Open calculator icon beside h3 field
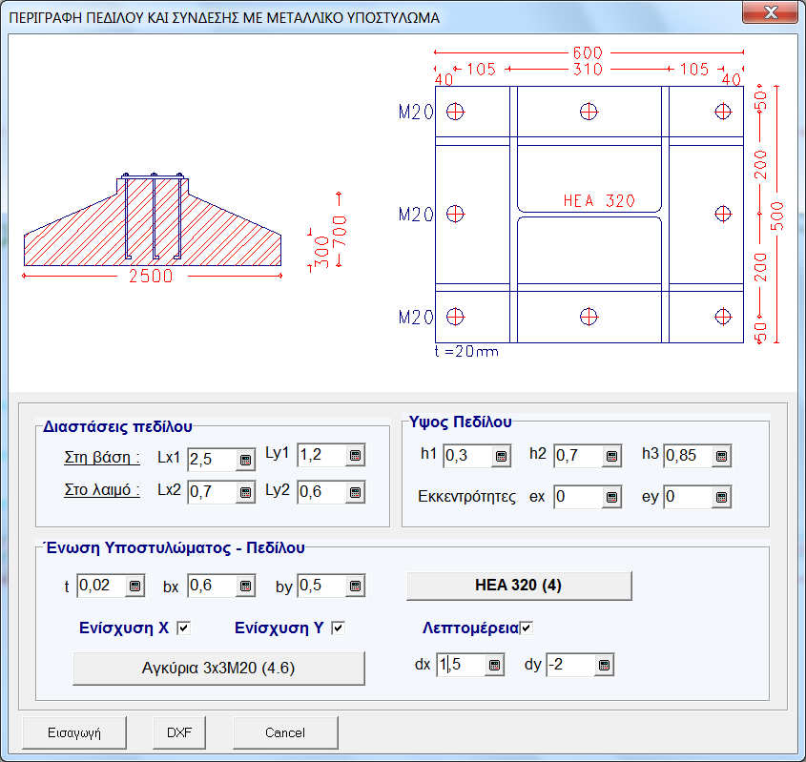Viewport: 806px width, 762px height. point(721,456)
